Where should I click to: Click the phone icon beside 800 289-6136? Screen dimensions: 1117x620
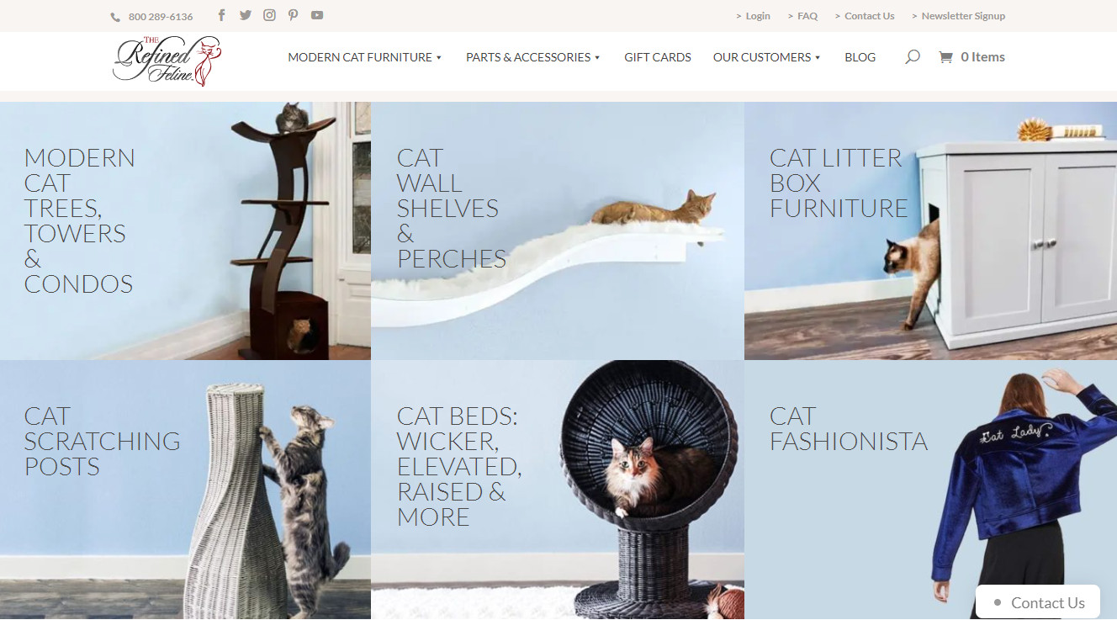[115, 17]
